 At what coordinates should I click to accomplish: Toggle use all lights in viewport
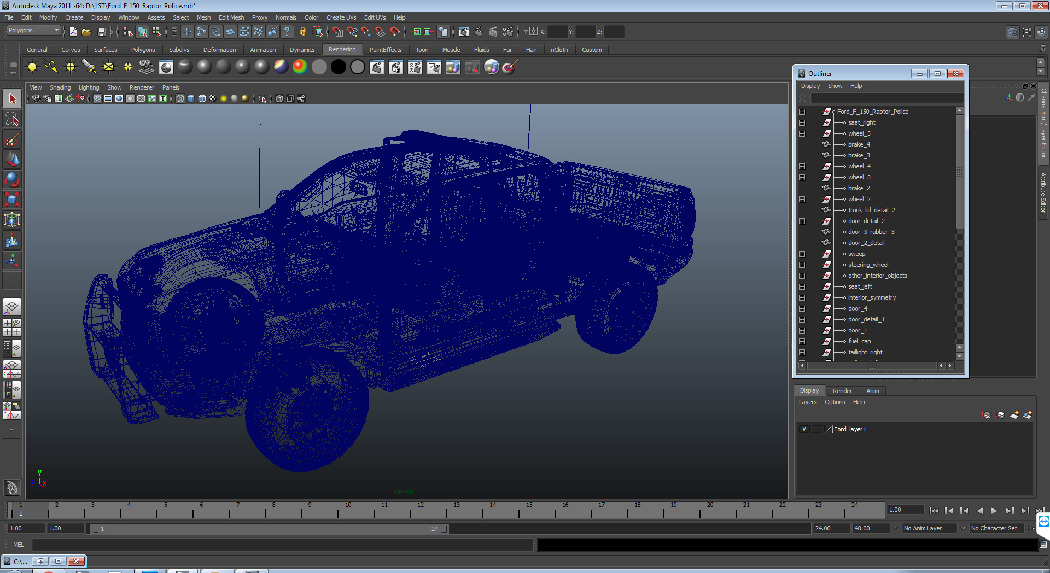pos(224,98)
